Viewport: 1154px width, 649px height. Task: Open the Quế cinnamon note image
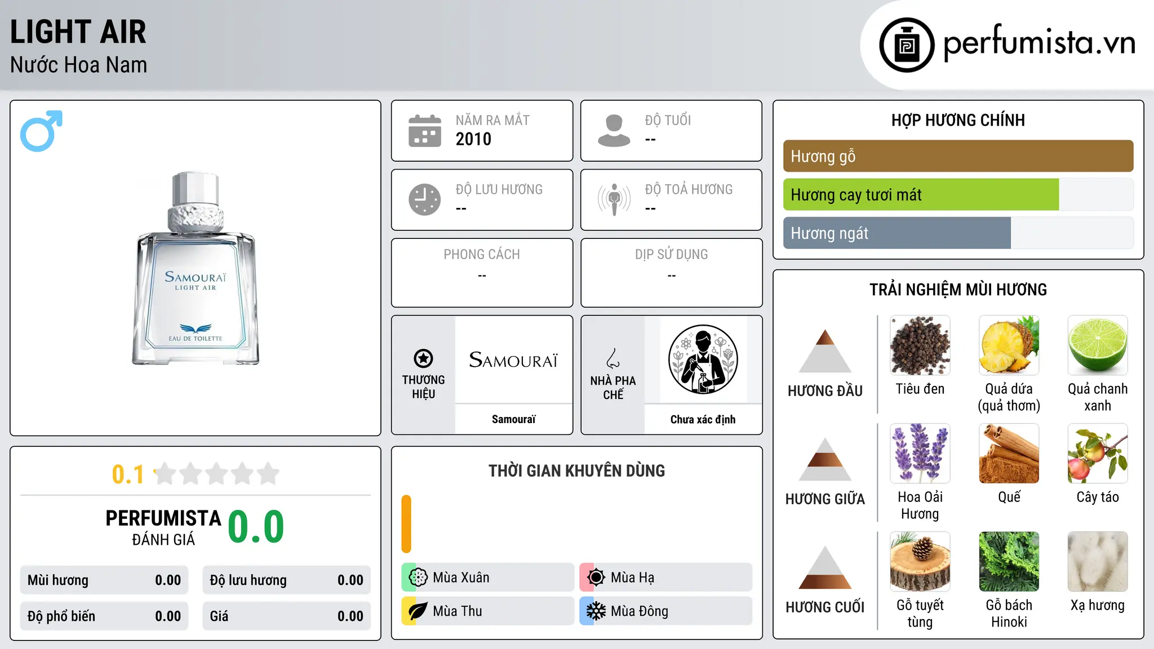1009,454
